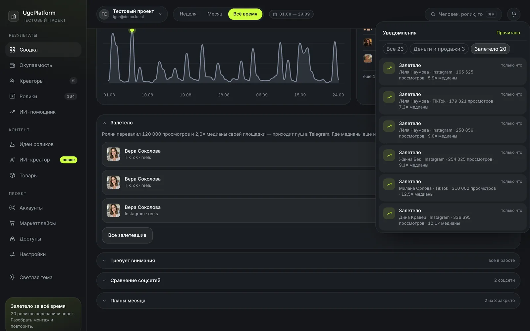
Task: Click the Окупаемость wallet icon
Action: pos(12,65)
